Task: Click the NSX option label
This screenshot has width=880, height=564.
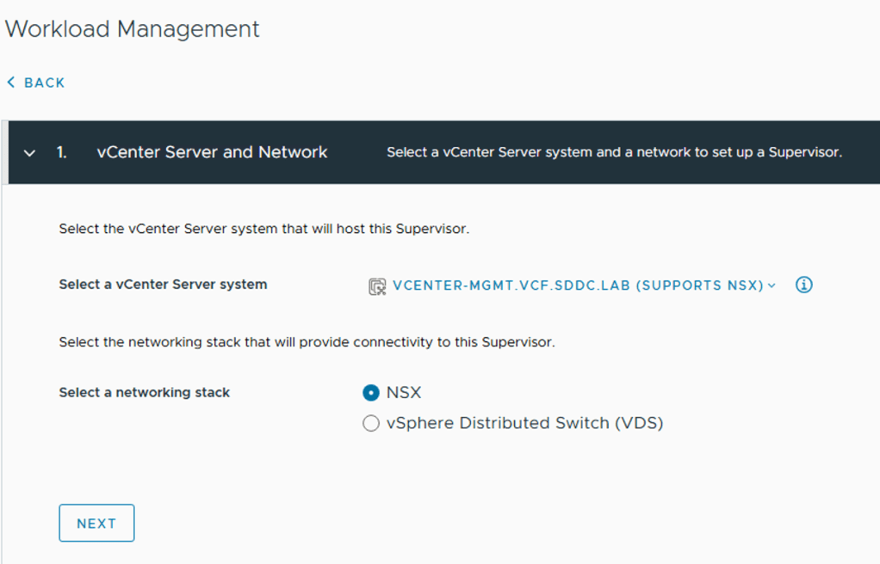Action: click(404, 393)
